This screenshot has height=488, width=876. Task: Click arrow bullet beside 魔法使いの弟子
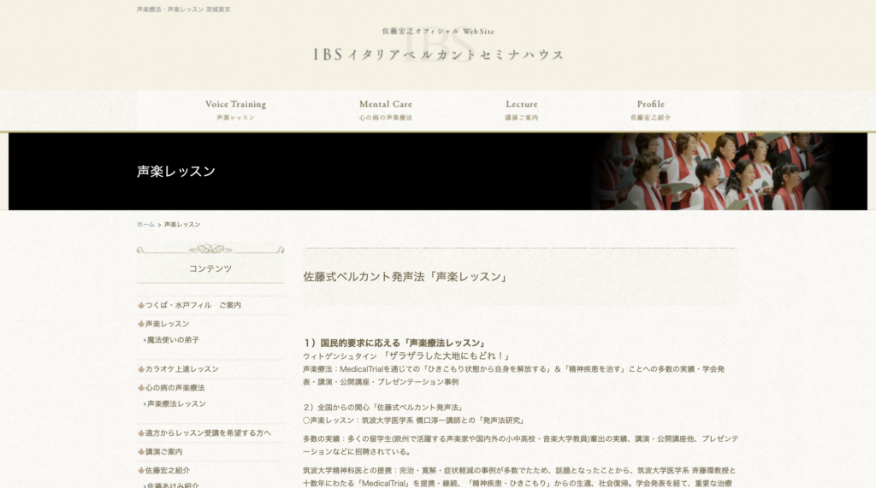click(x=145, y=340)
